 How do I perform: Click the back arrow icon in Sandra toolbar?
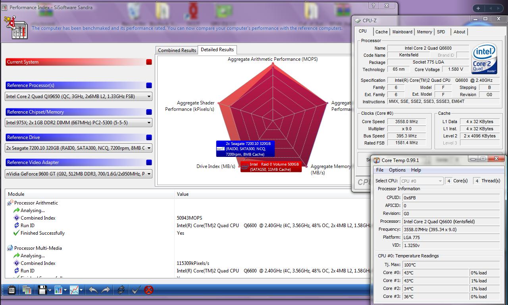[x=93, y=290]
